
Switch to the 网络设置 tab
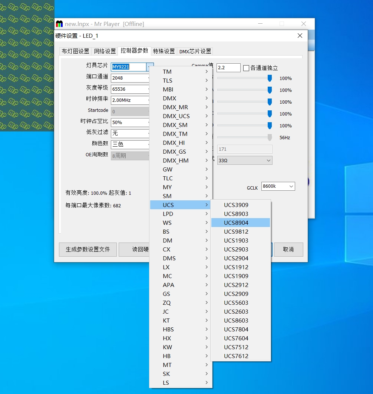click(105, 51)
